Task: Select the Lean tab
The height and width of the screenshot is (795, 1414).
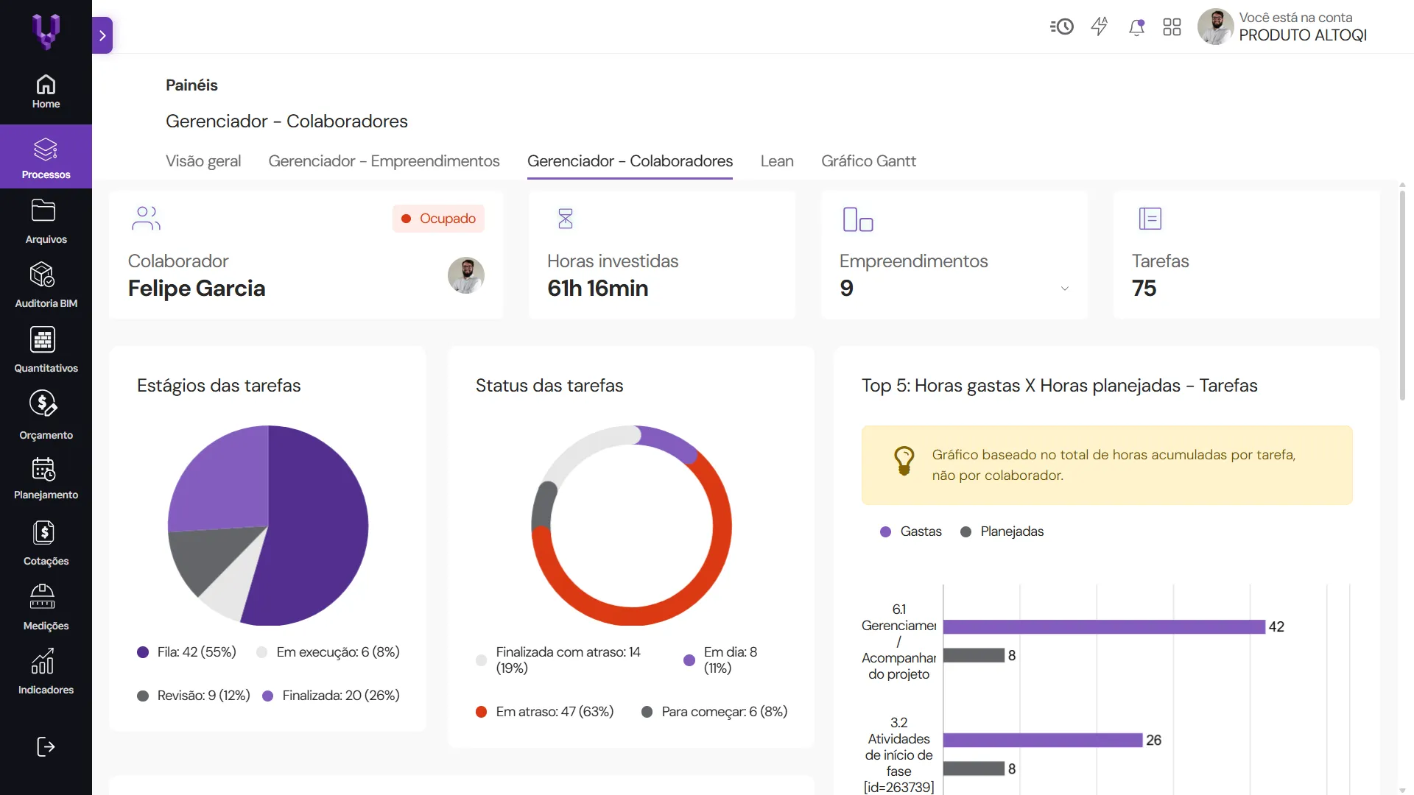Action: (x=777, y=161)
